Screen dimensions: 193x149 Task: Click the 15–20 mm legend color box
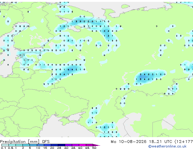point(47,145)
